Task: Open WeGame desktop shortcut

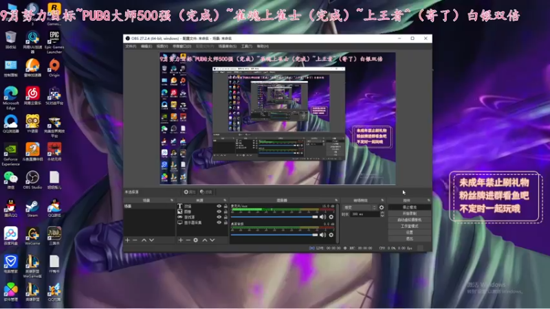Action: click(32, 236)
